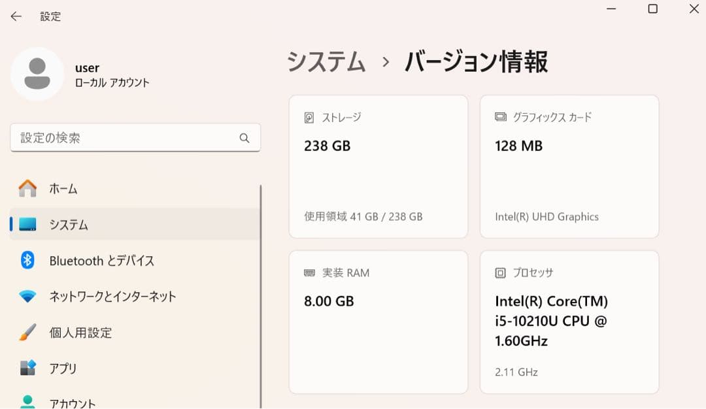The image size is (706, 409).
Task: Click the magnifier icon in search box
Action: click(244, 138)
